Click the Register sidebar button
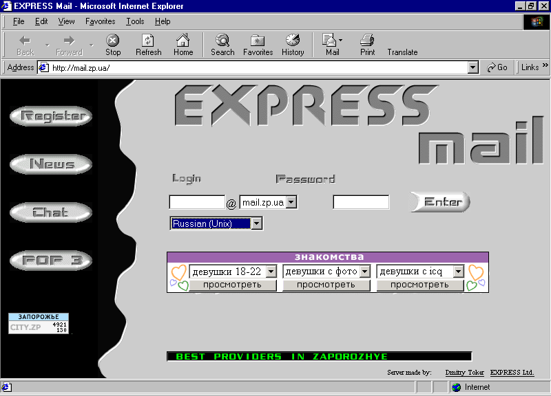551x396 pixels. click(x=51, y=116)
